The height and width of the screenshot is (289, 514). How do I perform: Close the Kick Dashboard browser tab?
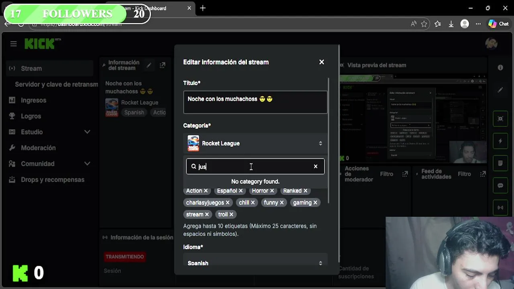(189, 8)
